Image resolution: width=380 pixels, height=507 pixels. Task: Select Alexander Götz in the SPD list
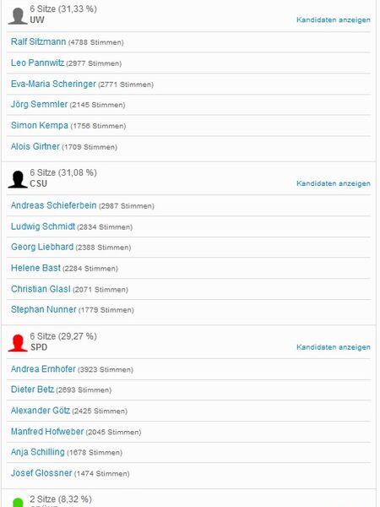pyautogui.click(x=41, y=411)
